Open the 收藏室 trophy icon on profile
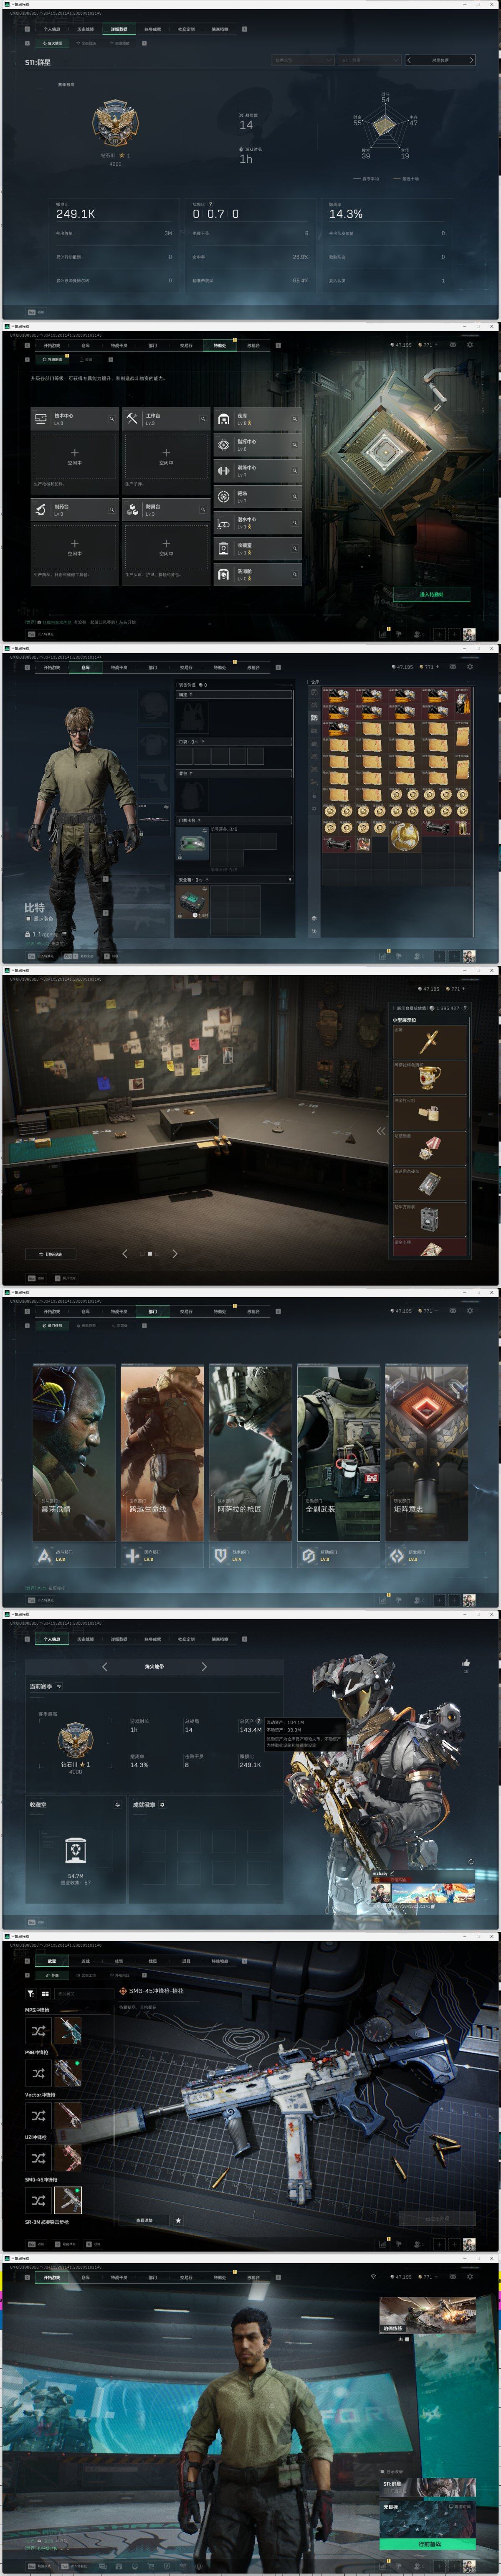The image size is (501, 2576). click(75, 1851)
